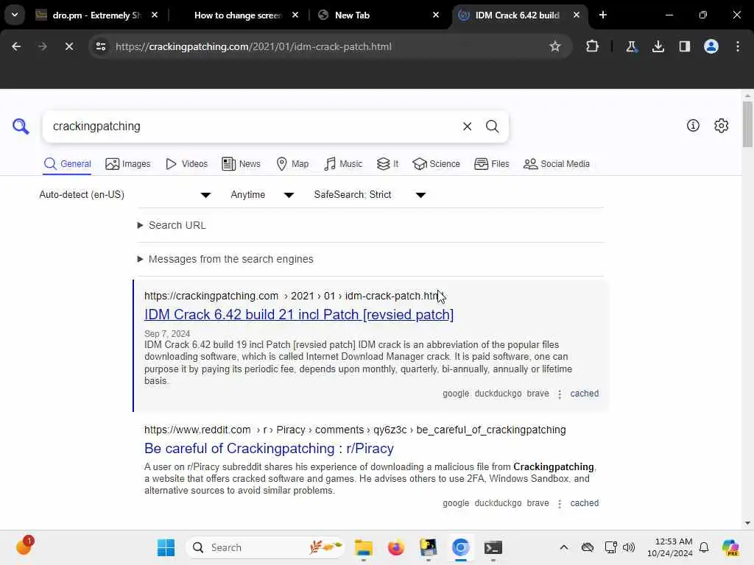Viewport: 754px width, 565px height.
Task: Open the Auto-detect (en-US) language dropdown
Action: [125, 194]
